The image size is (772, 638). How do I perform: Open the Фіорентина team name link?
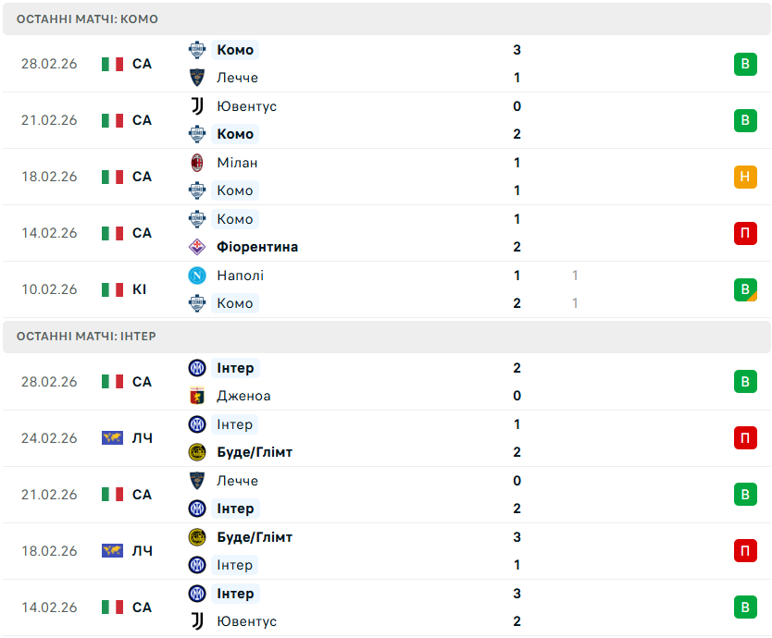(x=257, y=247)
